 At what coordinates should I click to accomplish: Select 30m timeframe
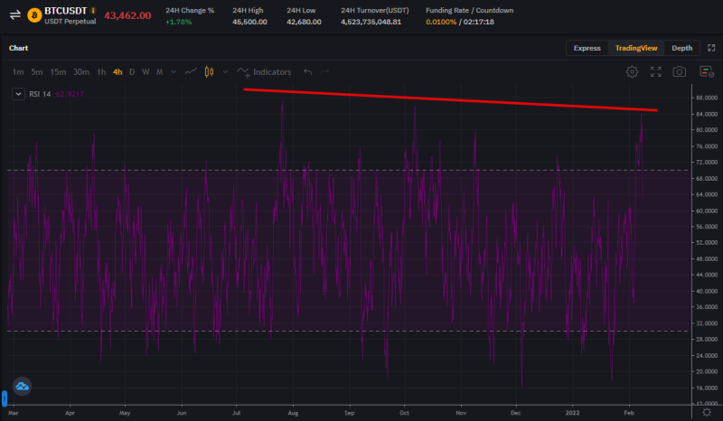[81, 72]
